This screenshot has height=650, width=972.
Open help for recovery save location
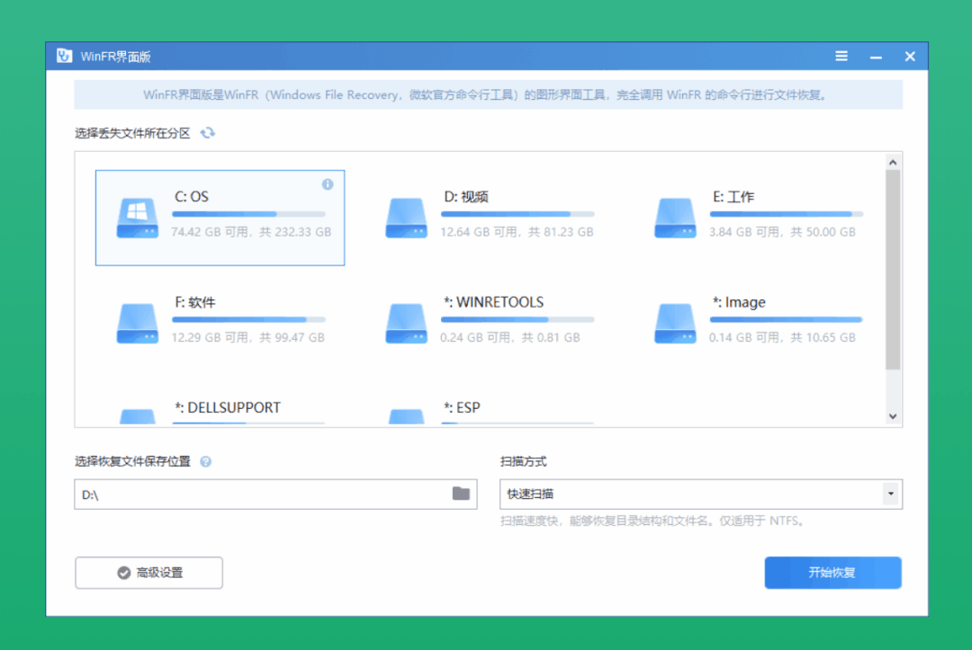click(x=206, y=462)
